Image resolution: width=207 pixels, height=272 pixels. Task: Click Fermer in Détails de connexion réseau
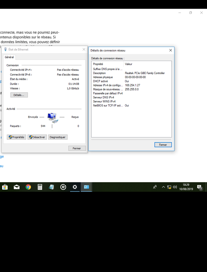tap(163, 145)
